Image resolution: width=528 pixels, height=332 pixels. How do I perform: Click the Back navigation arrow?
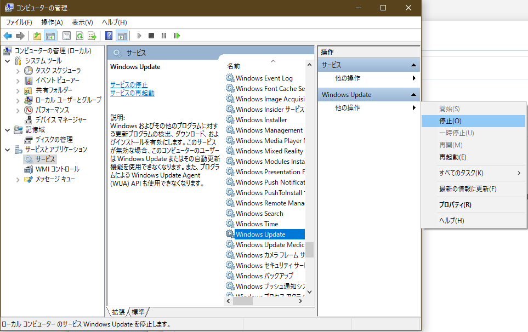[x=8, y=35]
